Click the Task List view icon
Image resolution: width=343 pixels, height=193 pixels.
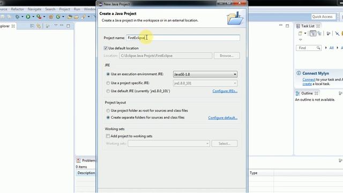click(298, 26)
